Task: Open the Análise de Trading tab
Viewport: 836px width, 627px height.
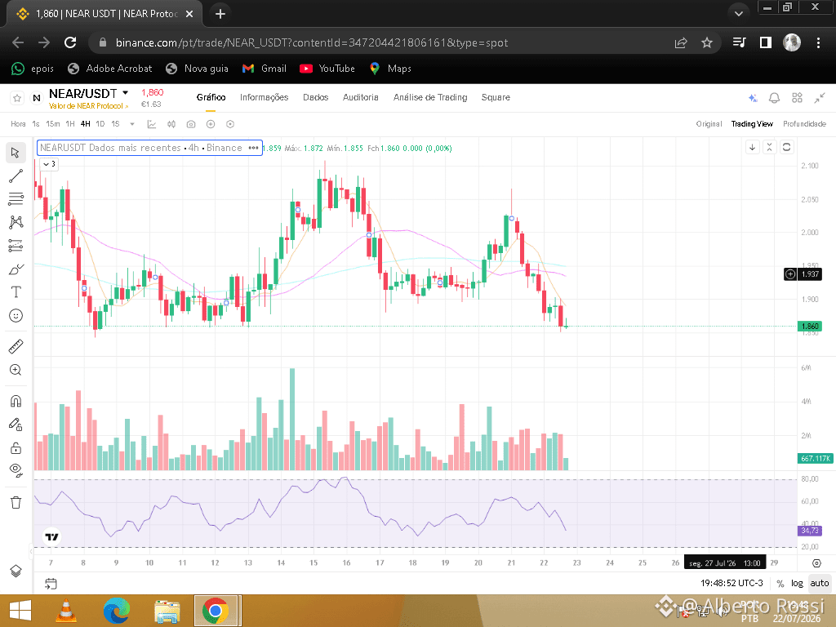Action: 429,98
